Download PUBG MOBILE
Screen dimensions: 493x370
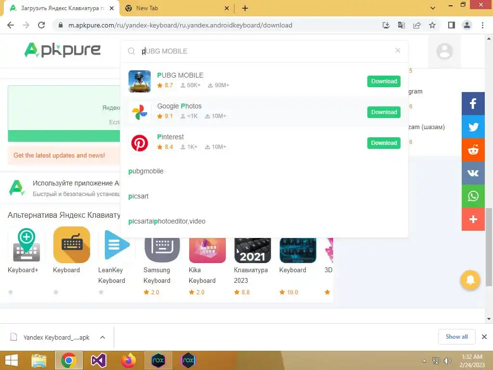pyautogui.click(x=384, y=81)
